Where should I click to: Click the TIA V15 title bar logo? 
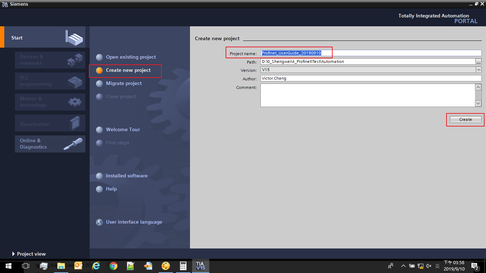(5, 4)
